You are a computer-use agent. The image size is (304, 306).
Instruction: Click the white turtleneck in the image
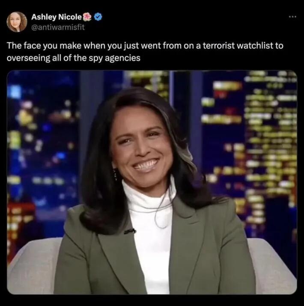pyautogui.click(x=150, y=234)
